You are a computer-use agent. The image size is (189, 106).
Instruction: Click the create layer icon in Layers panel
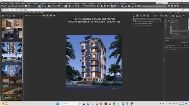[167, 16]
